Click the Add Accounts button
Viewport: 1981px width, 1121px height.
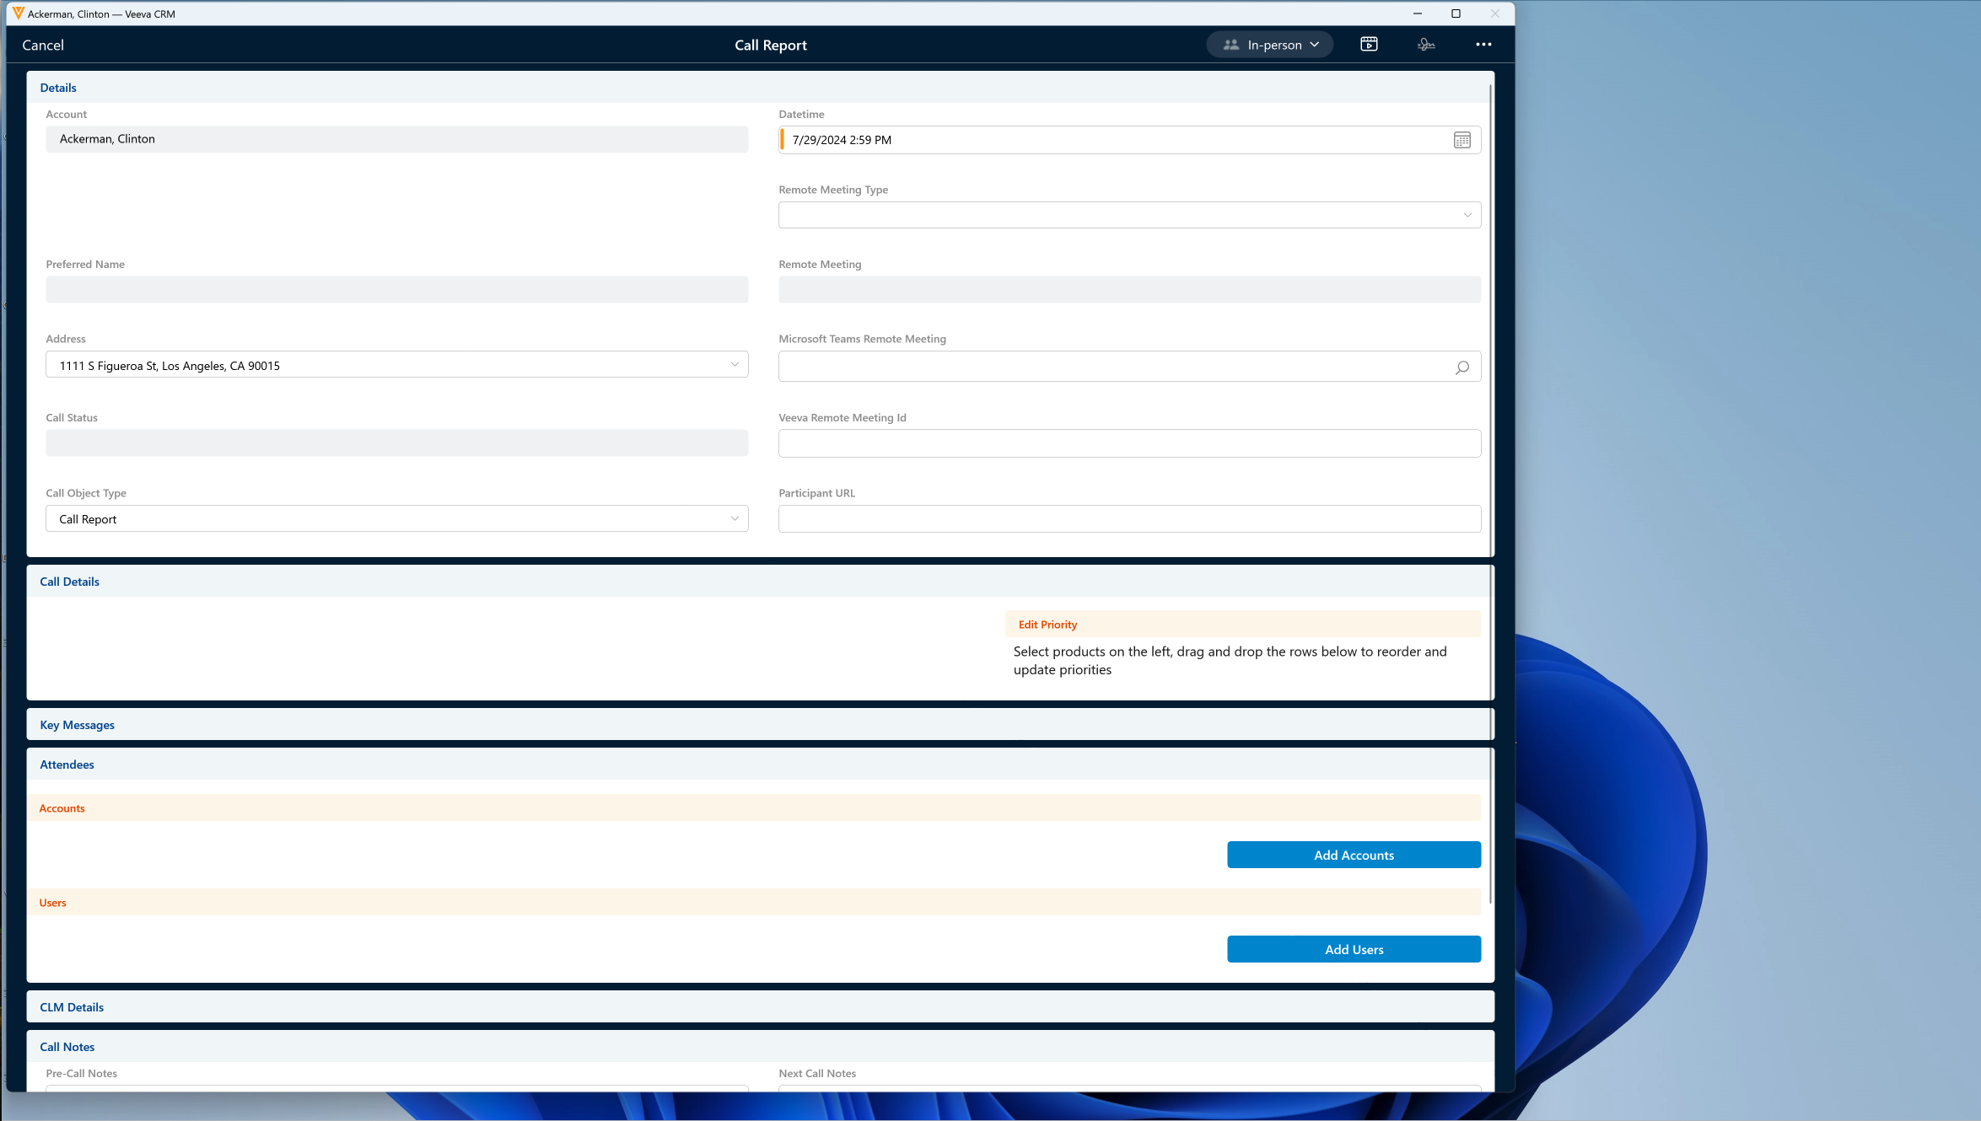coord(1354,855)
